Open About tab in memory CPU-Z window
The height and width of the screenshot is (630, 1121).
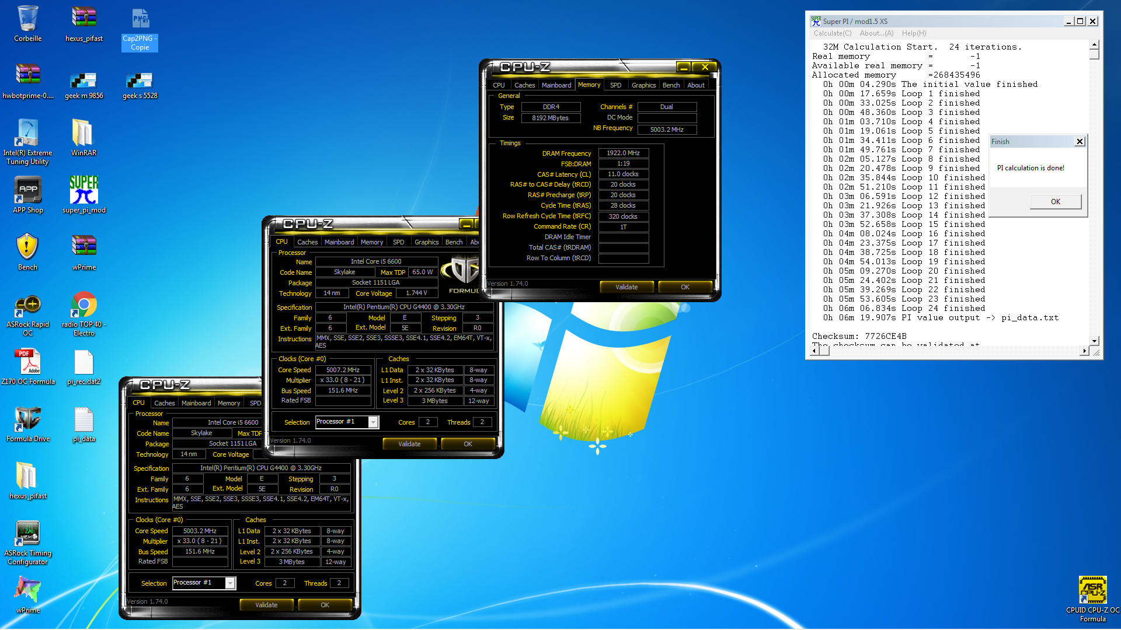(695, 85)
